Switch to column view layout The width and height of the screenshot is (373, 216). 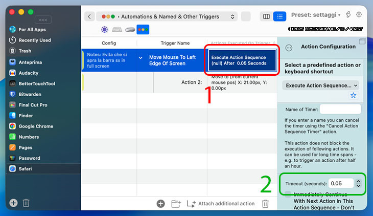click(x=266, y=16)
